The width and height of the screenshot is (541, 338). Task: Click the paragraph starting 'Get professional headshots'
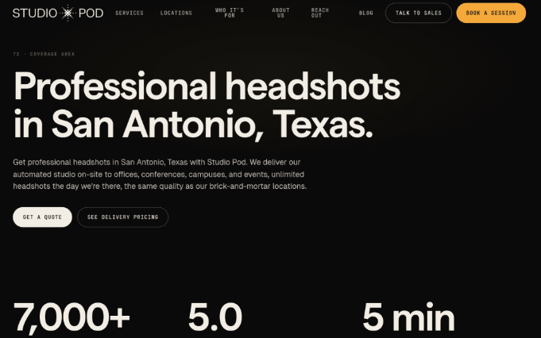coord(160,175)
